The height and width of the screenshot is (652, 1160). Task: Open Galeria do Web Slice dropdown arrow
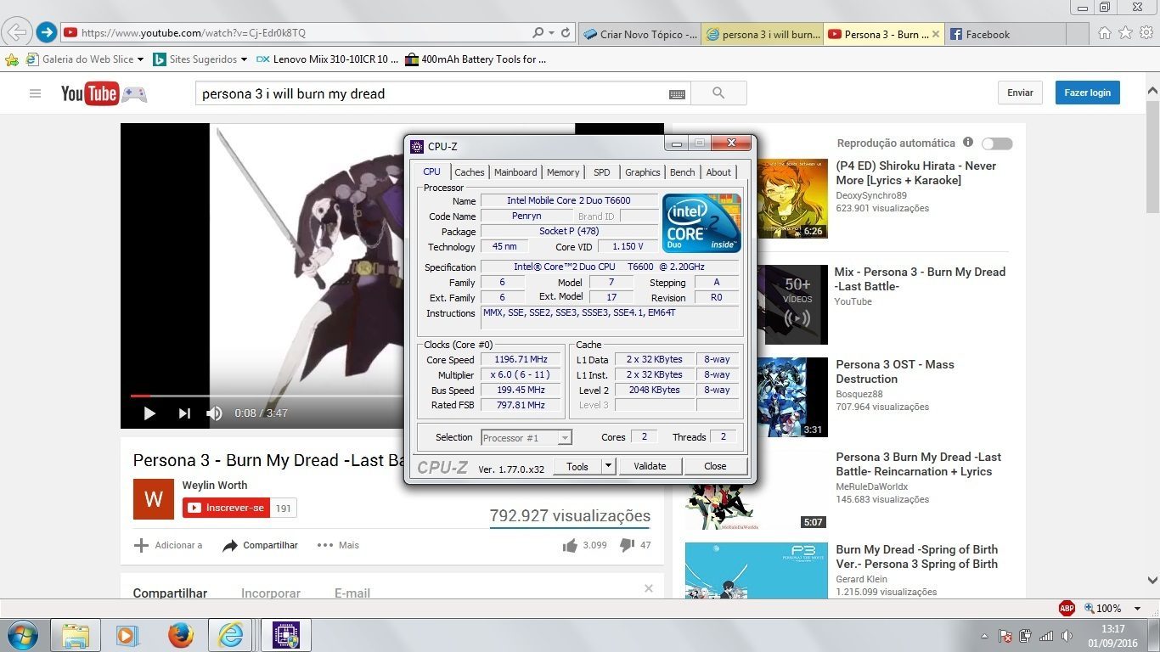tap(141, 59)
